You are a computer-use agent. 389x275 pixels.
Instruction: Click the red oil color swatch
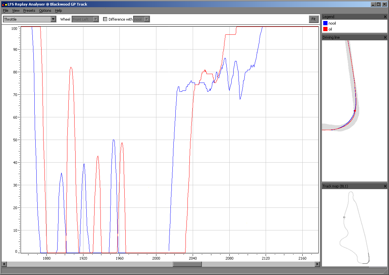click(325, 29)
